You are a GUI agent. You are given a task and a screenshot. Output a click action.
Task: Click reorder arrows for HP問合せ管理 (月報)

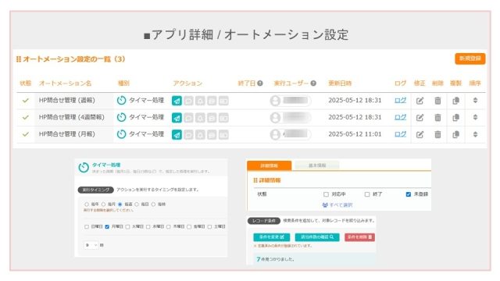[475, 134]
